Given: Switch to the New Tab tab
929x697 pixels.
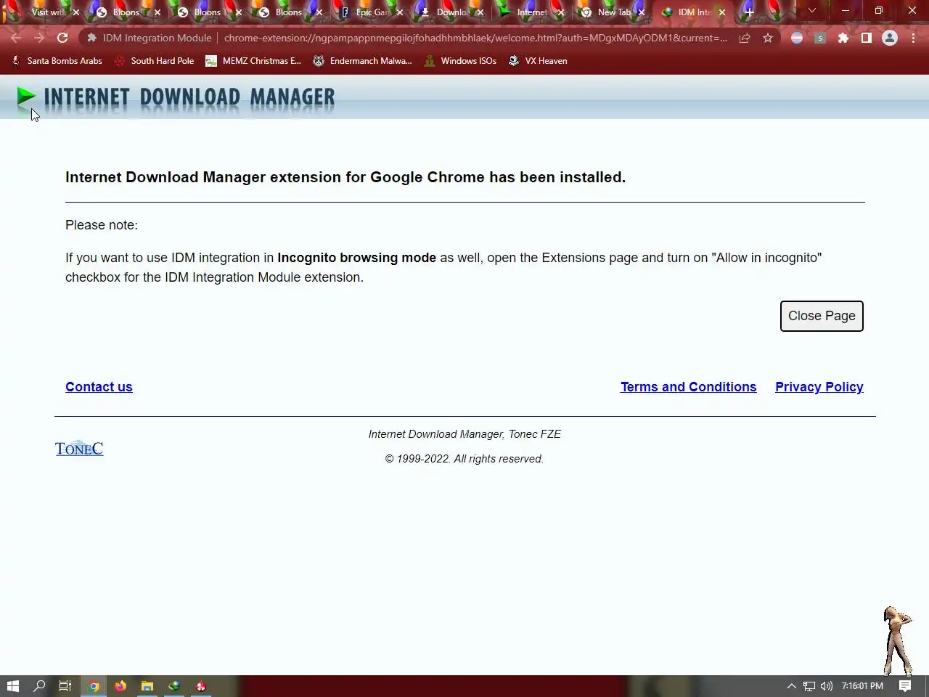Looking at the screenshot, I should coord(613,12).
